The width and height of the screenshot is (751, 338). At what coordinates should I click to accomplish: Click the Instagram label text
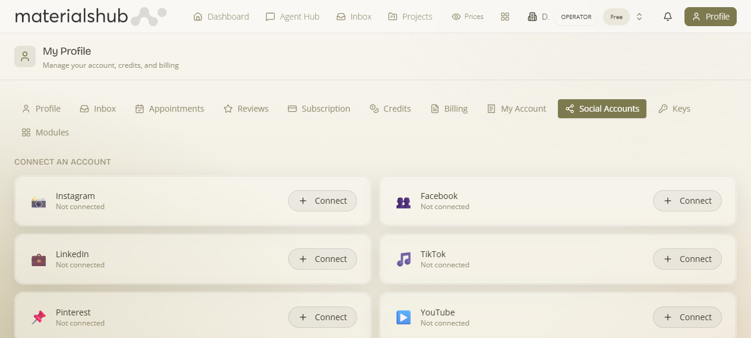click(x=75, y=196)
